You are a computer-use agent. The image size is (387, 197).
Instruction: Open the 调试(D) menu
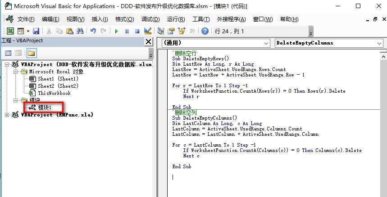[150, 19]
